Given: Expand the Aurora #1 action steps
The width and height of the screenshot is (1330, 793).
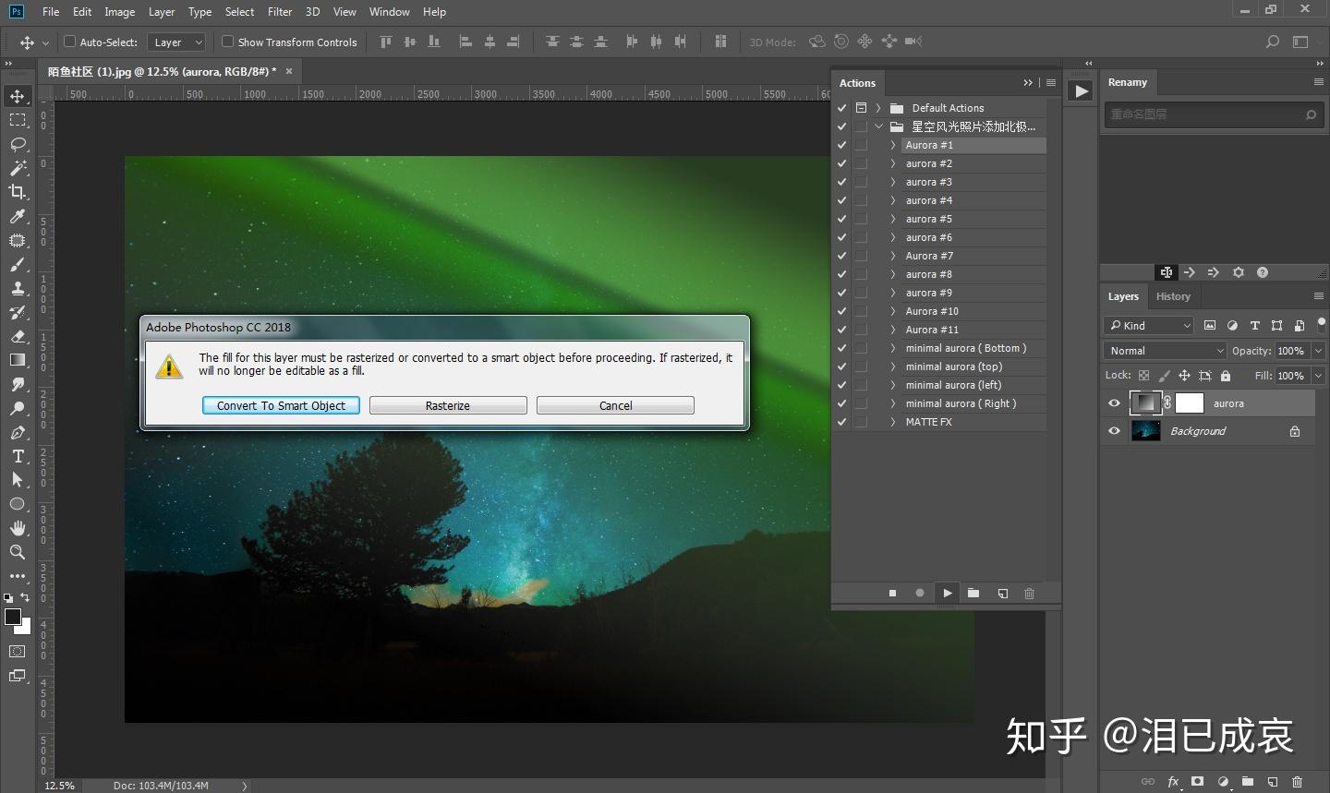Looking at the screenshot, I should pyautogui.click(x=892, y=145).
